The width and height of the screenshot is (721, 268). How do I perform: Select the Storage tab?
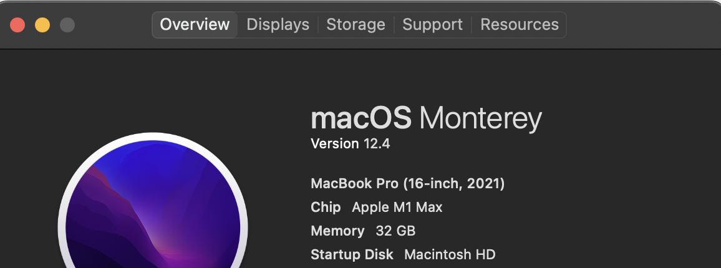(356, 25)
